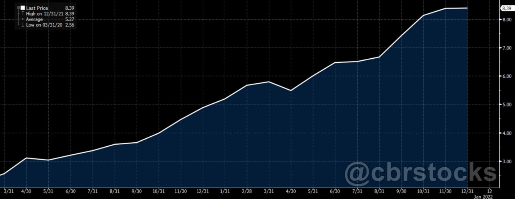
Task: Select the 'High on 12/31/21' legend entry
Action: [45, 14]
